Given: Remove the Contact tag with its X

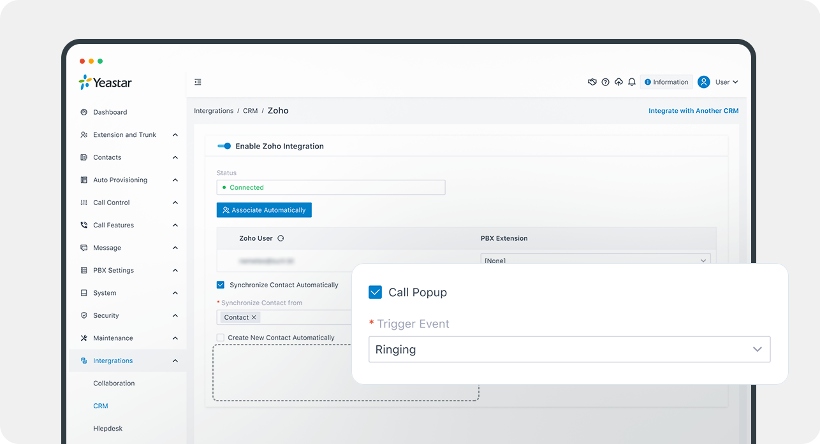Looking at the screenshot, I should 254,317.
